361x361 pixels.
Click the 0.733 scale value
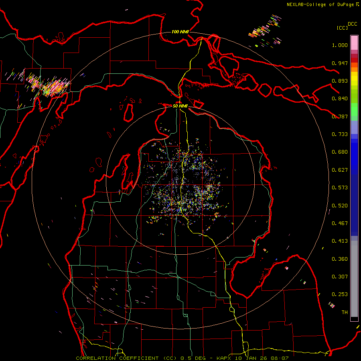point(340,134)
